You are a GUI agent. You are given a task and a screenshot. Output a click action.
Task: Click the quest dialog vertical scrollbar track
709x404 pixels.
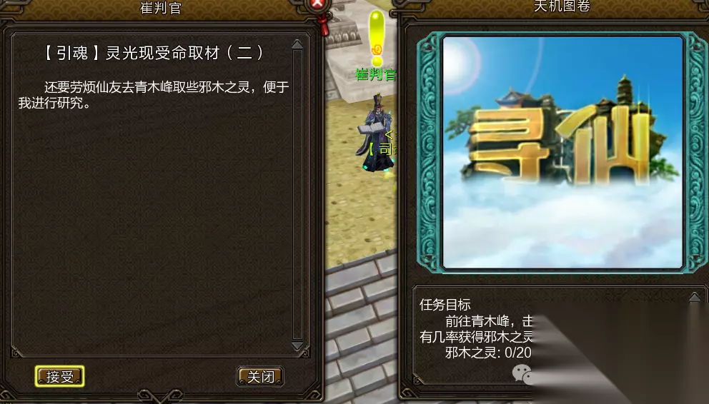pos(297,195)
